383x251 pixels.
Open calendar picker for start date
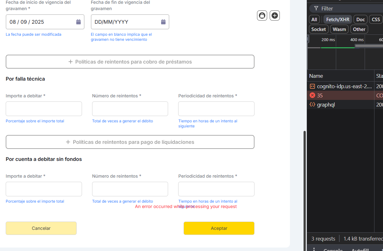pos(78,22)
